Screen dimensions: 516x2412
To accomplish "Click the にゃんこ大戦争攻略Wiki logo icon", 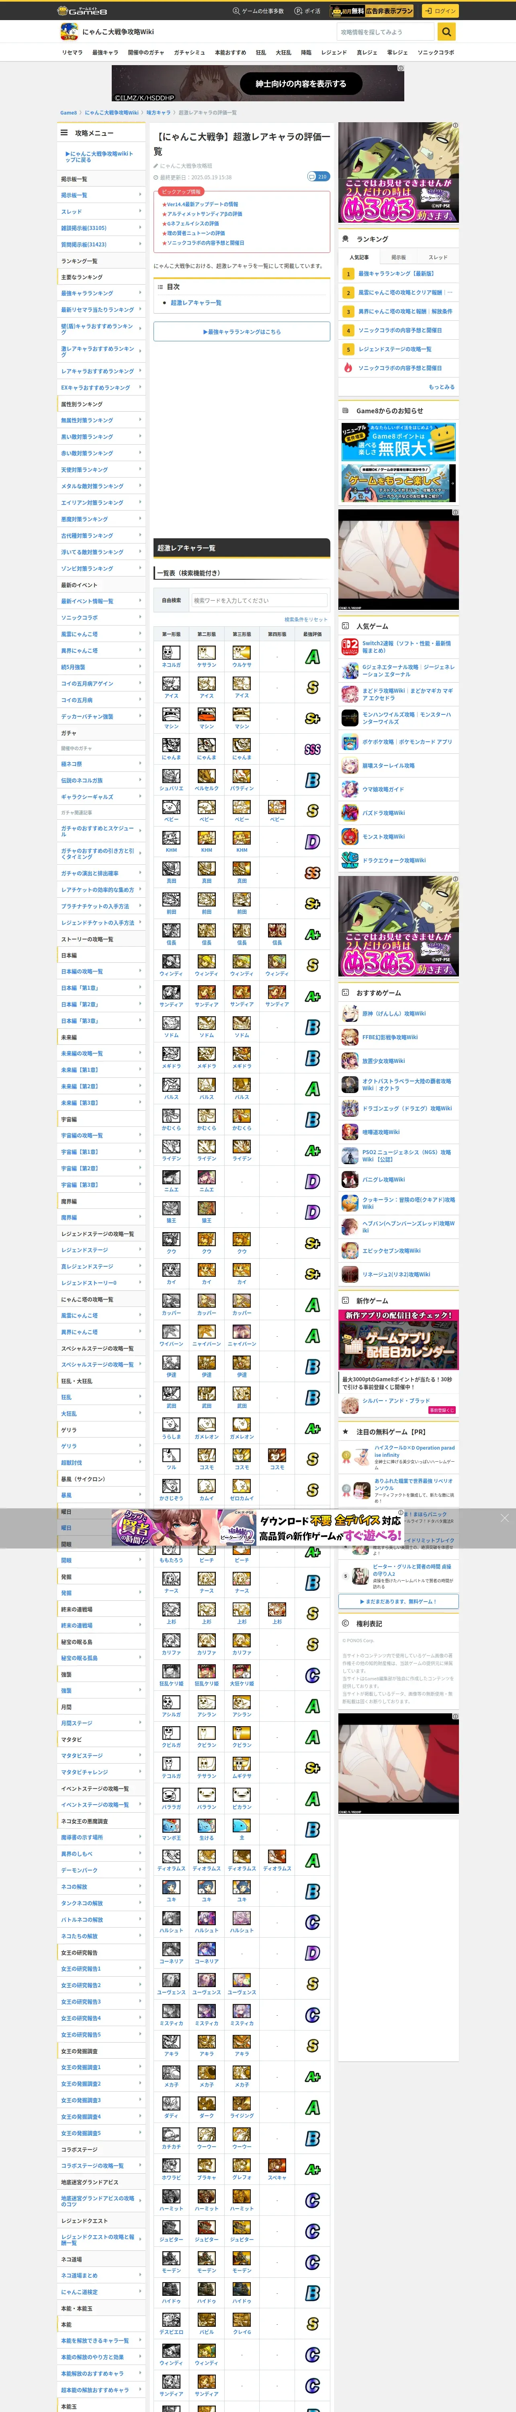I will 68,32.
